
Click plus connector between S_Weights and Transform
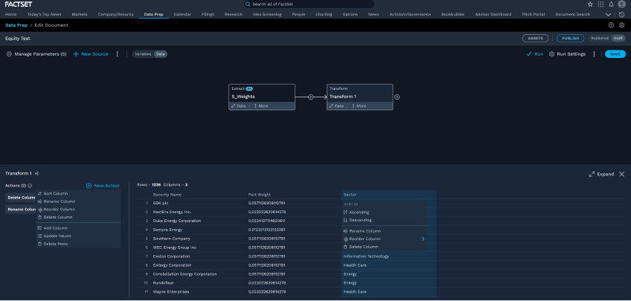coord(311,97)
